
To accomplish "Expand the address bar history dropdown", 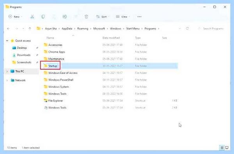I will pos(180,28).
